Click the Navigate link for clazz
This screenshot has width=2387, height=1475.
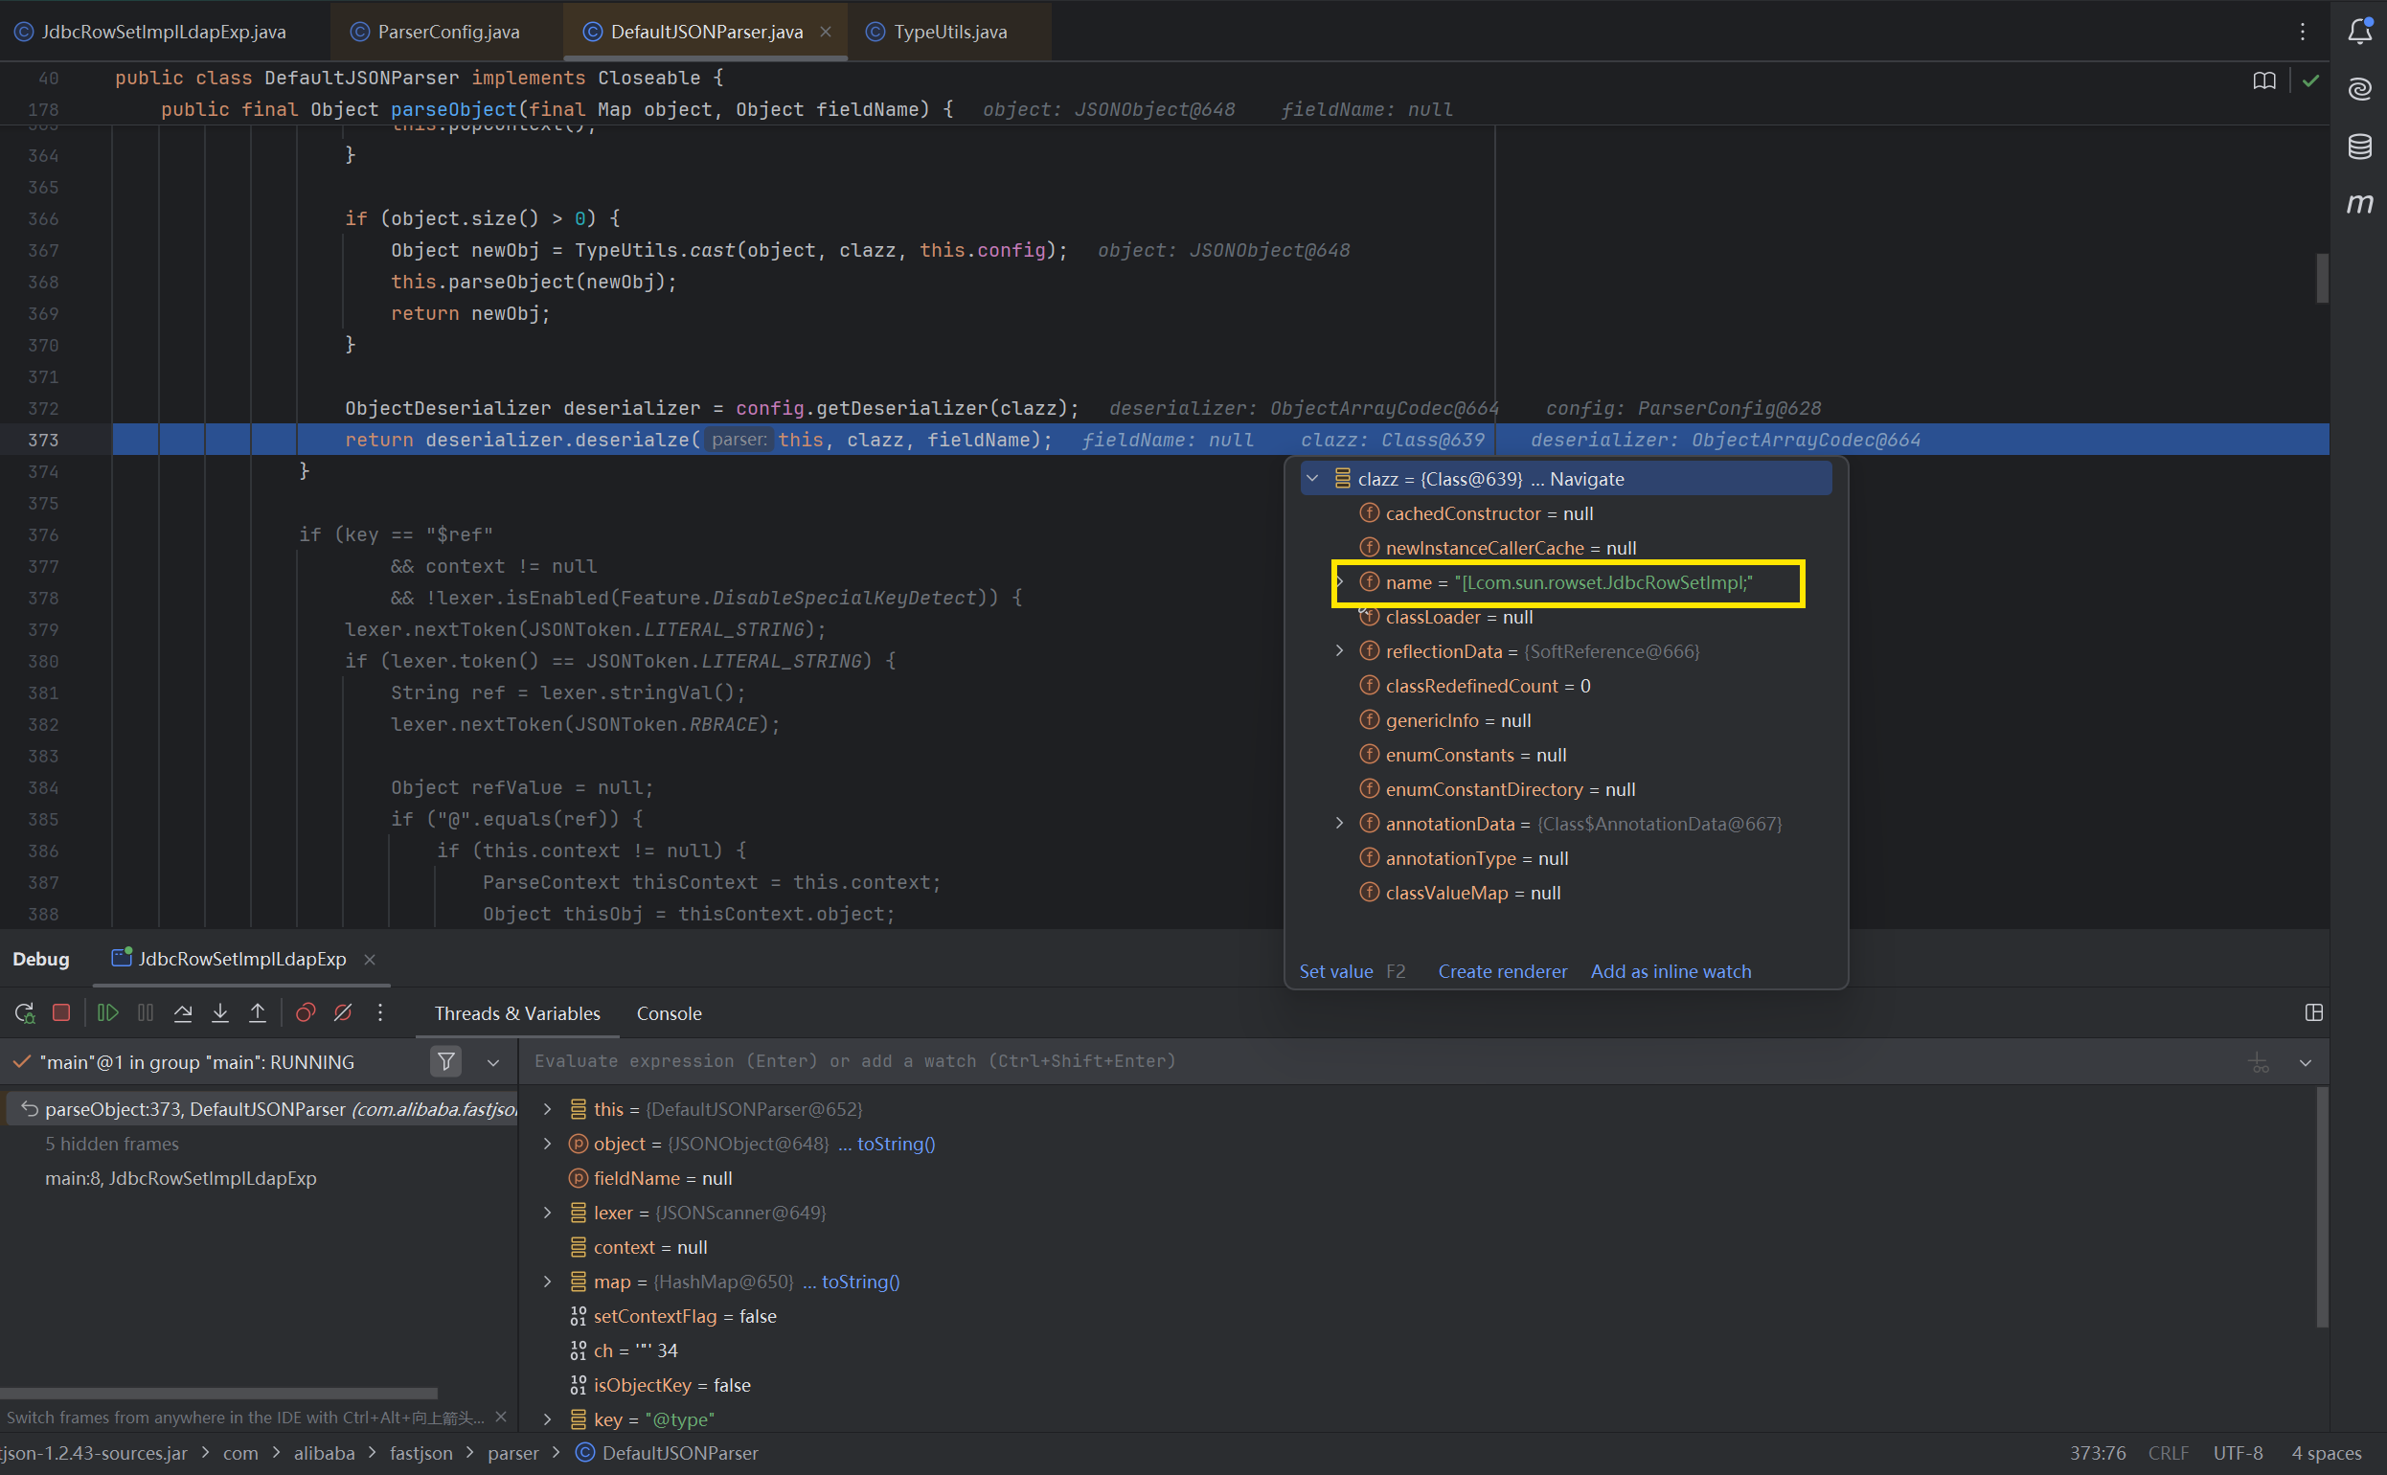point(1587,479)
